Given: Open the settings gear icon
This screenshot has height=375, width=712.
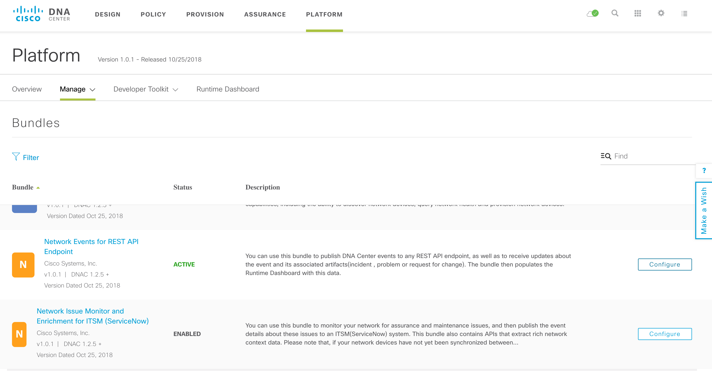Looking at the screenshot, I should pos(661,13).
